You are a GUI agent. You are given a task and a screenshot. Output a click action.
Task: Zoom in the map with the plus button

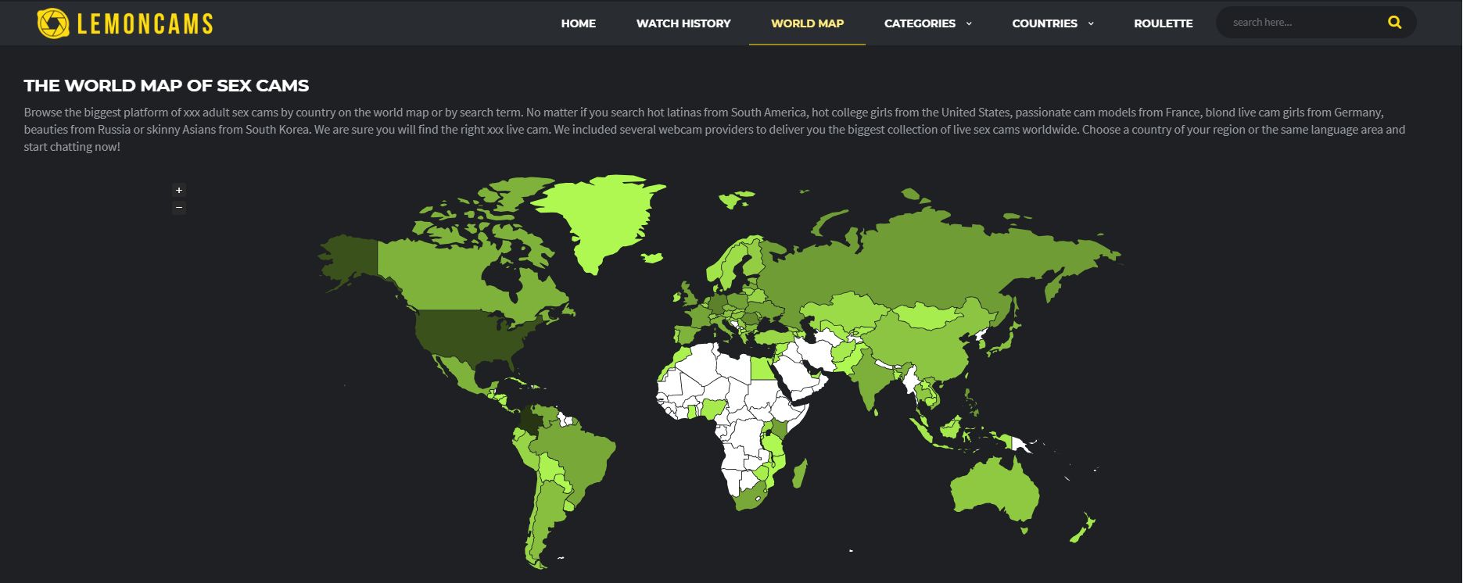tap(179, 190)
